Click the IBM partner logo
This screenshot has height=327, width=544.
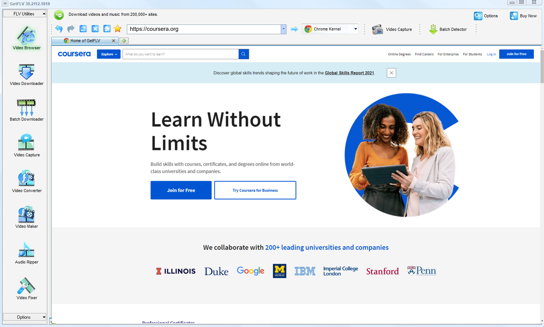pos(305,271)
